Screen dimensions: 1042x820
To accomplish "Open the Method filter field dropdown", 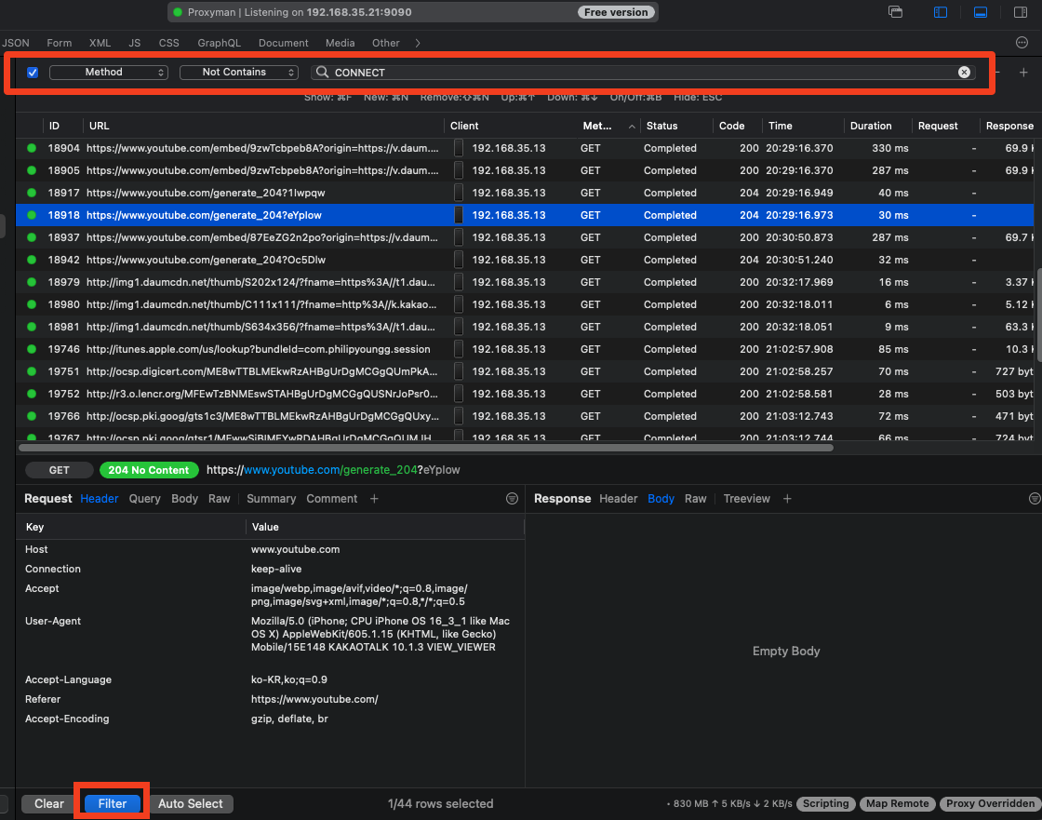I will 109,73.
